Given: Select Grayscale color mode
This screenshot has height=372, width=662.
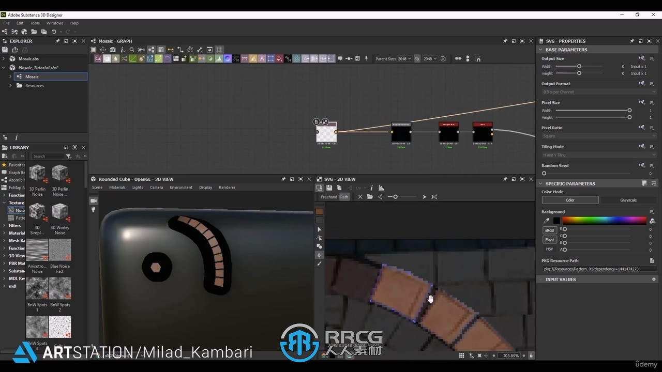Looking at the screenshot, I should pos(628,200).
